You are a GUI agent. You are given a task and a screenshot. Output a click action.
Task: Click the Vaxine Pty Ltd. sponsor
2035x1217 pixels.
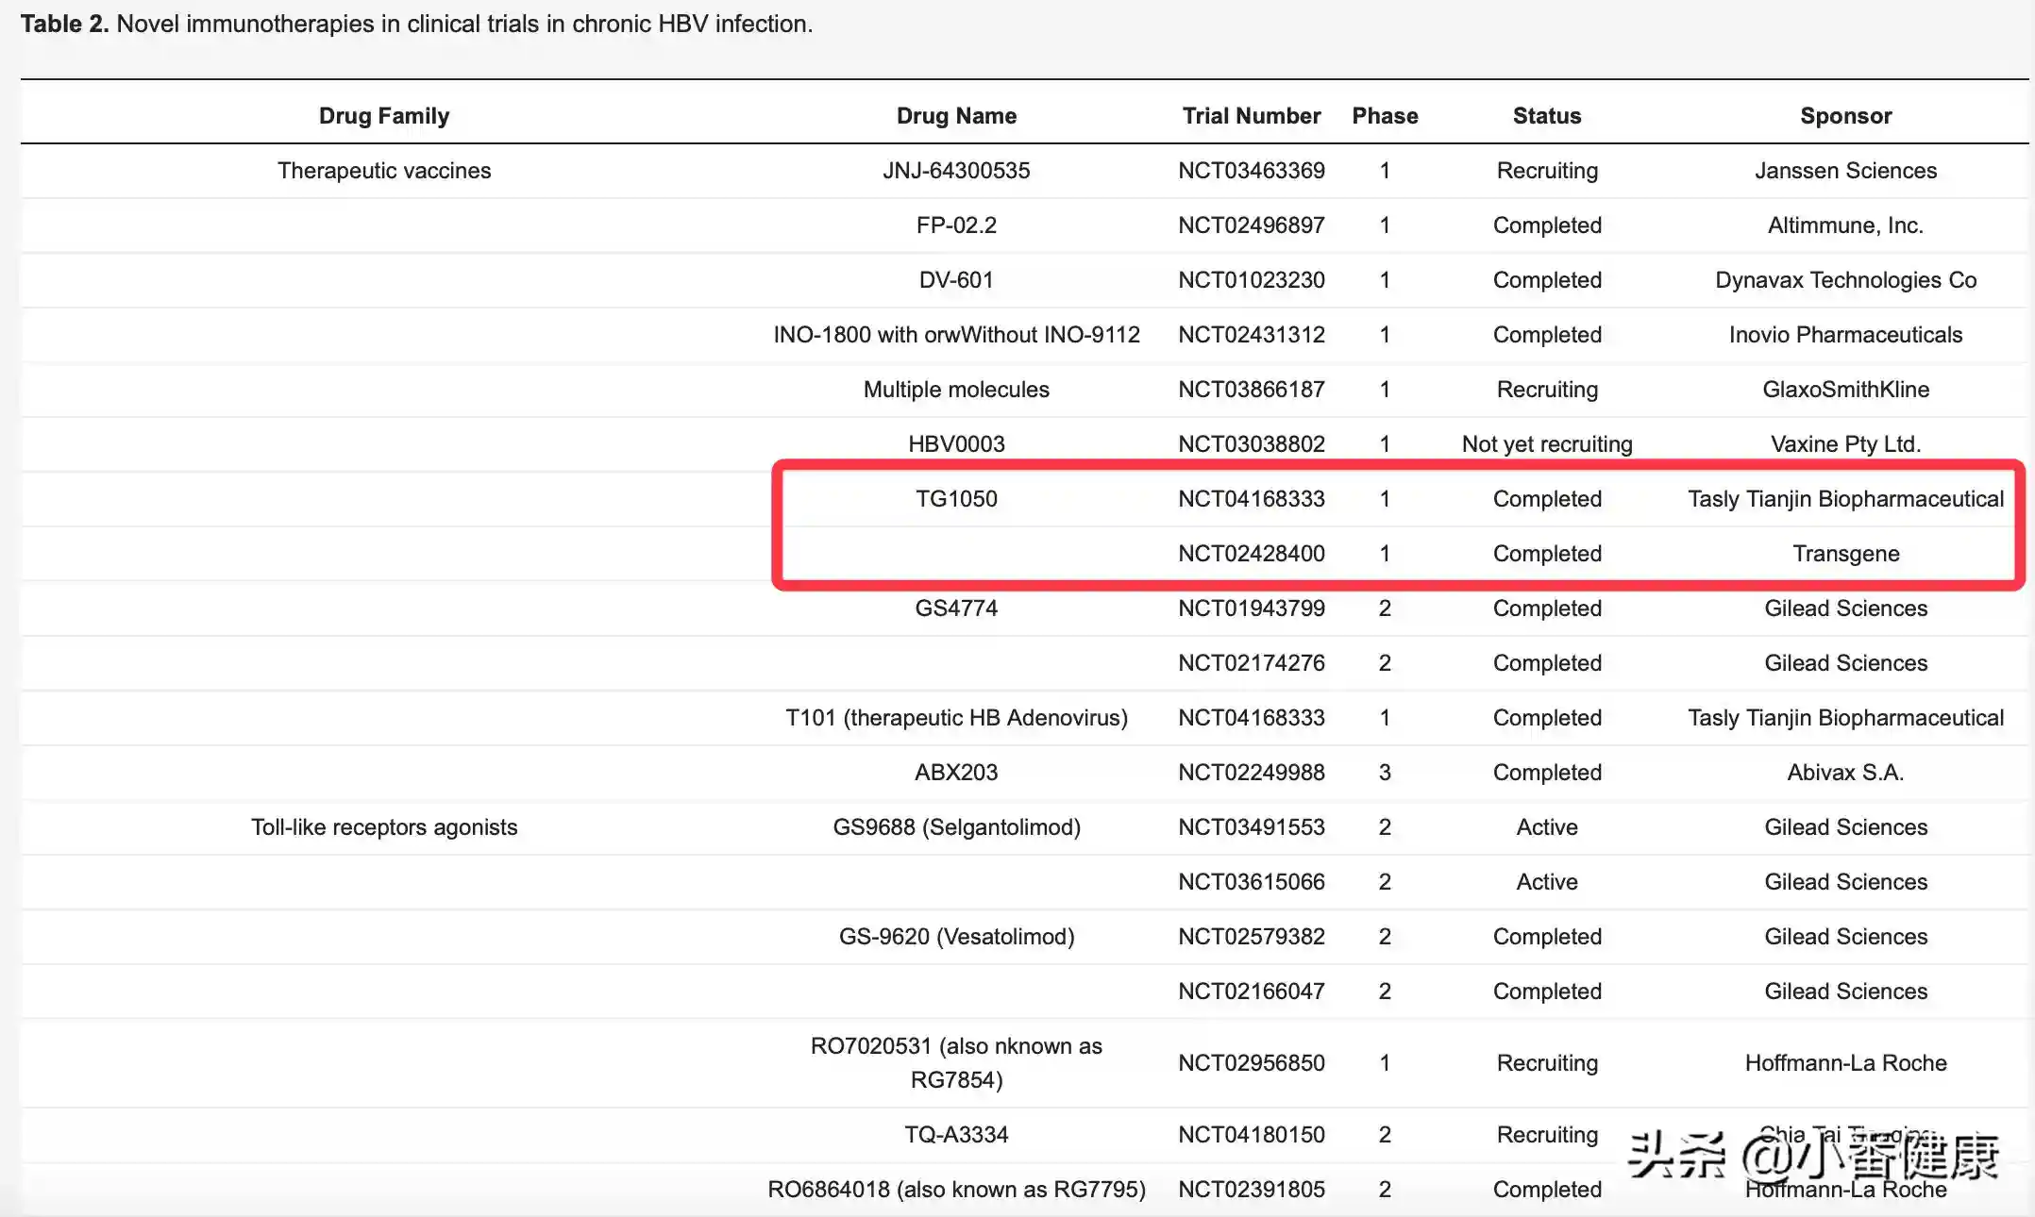(x=1845, y=444)
